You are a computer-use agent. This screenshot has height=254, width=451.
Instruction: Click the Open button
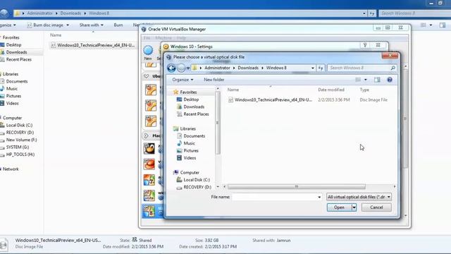[339, 207]
